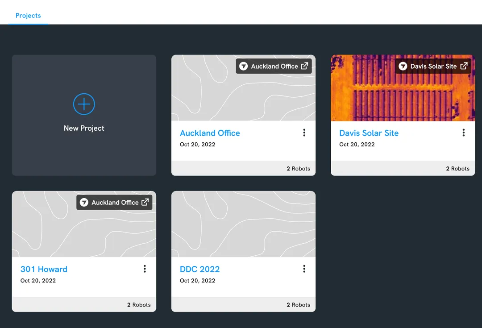Click the location pin icon on the Auckland Office badge
The height and width of the screenshot is (328, 482).
[244, 66]
